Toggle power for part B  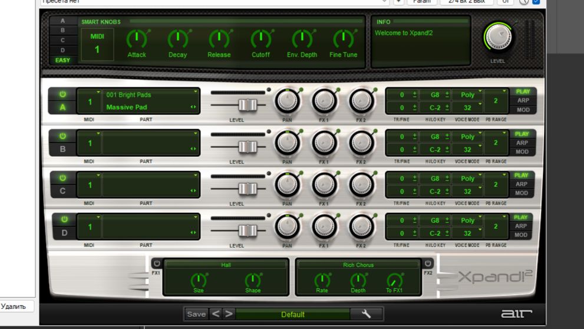tap(62, 136)
